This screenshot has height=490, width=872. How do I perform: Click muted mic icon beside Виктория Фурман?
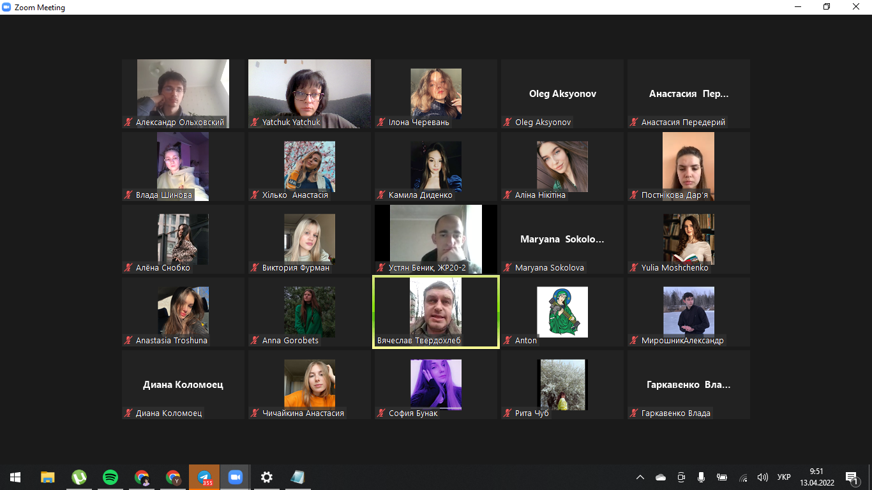pos(255,267)
